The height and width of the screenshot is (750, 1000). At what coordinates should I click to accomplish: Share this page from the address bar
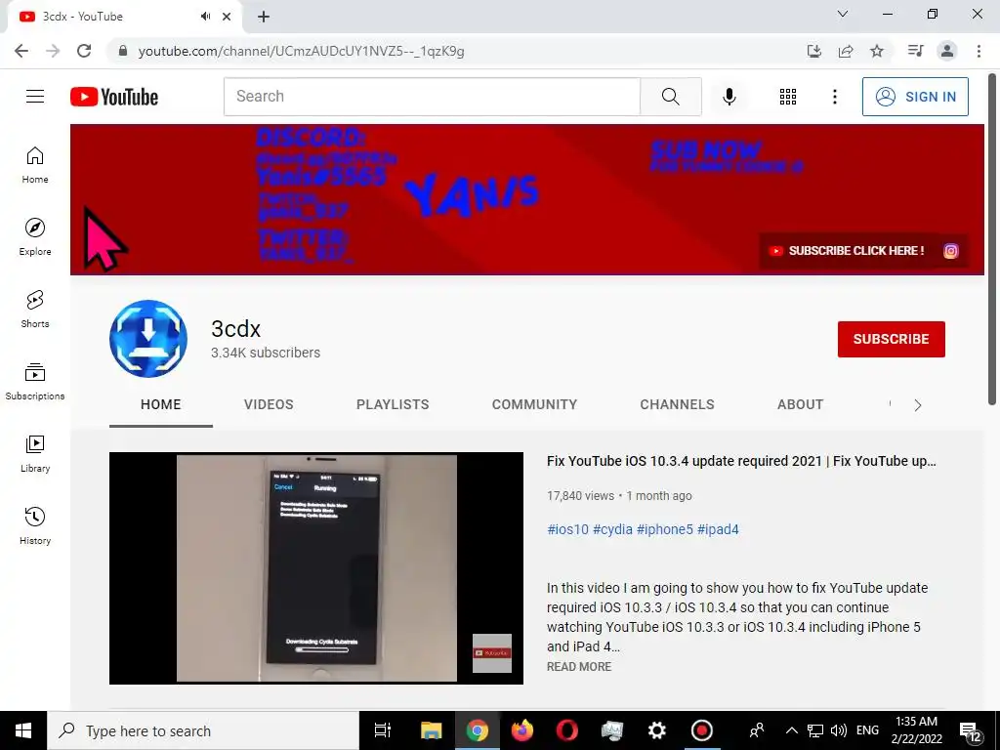point(846,51)
